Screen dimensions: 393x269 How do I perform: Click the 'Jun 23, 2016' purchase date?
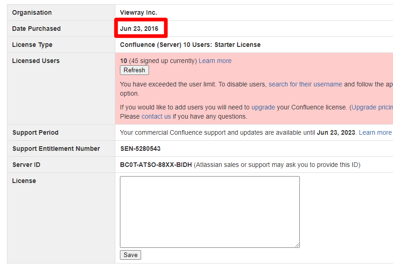click(139, 29)
